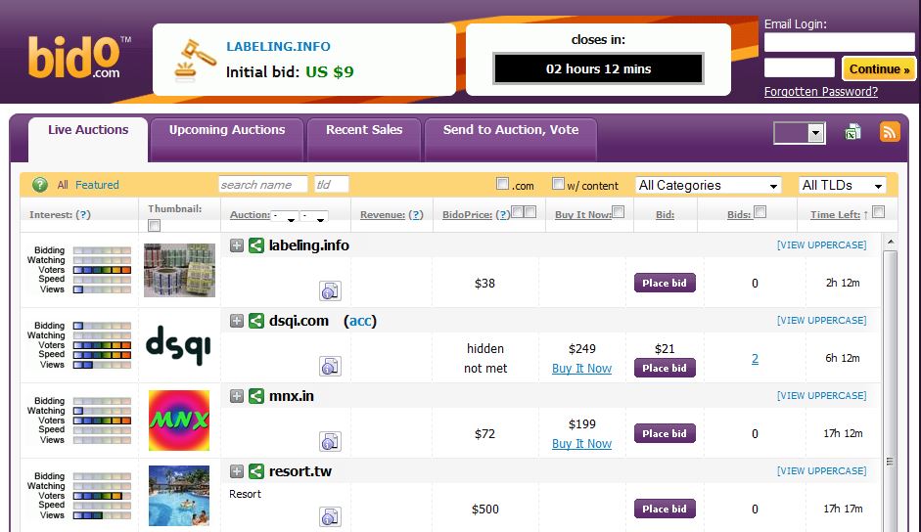Image resolution: width=921 pixels, height=532 pixels.
Task: Expand resort.tw row with plus icon
Action: coord(237,471)
